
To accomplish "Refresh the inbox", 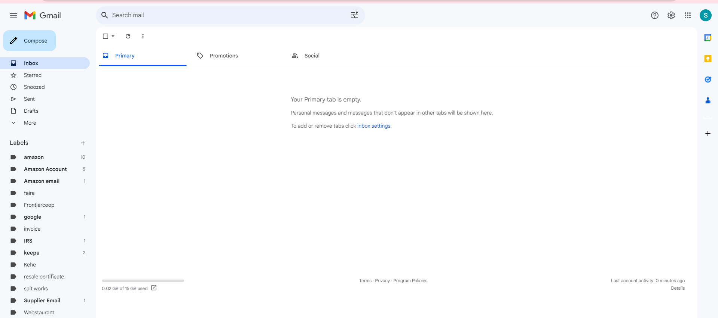I will (128, 36).
